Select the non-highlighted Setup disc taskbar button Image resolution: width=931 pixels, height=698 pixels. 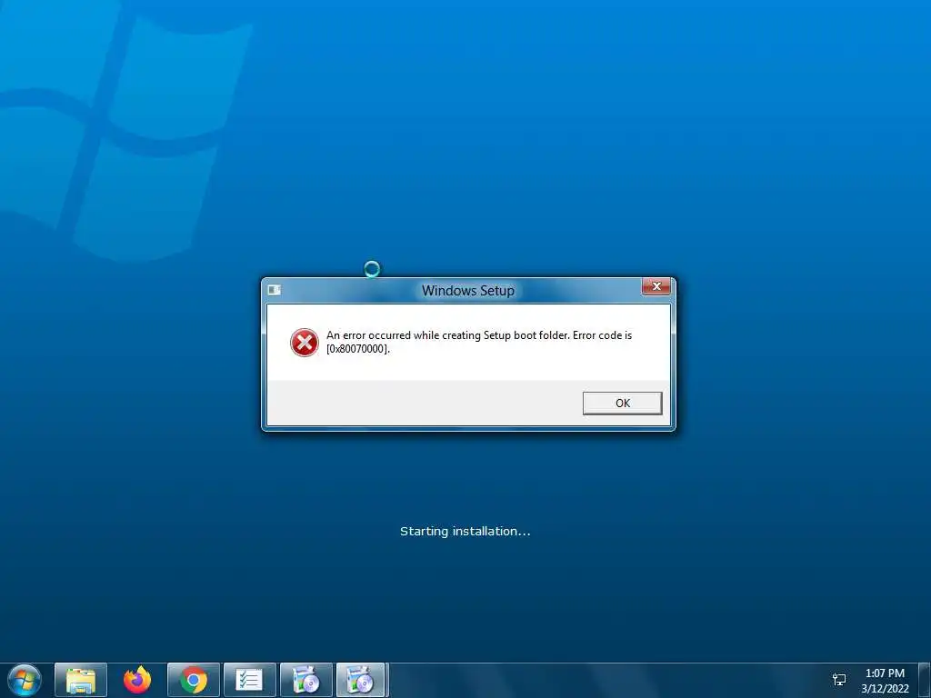(x=305, y=680)
